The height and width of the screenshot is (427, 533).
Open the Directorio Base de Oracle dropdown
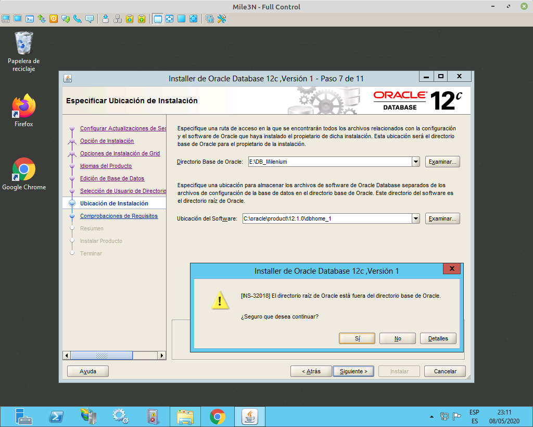pyautogui.click(x=415, y=162)
